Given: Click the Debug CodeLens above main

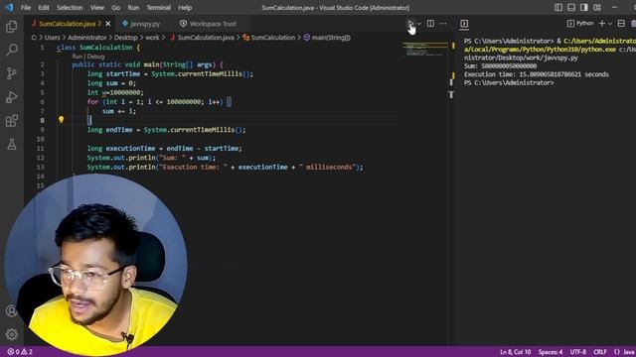Looking at the screenshot, I should (96, 57).
